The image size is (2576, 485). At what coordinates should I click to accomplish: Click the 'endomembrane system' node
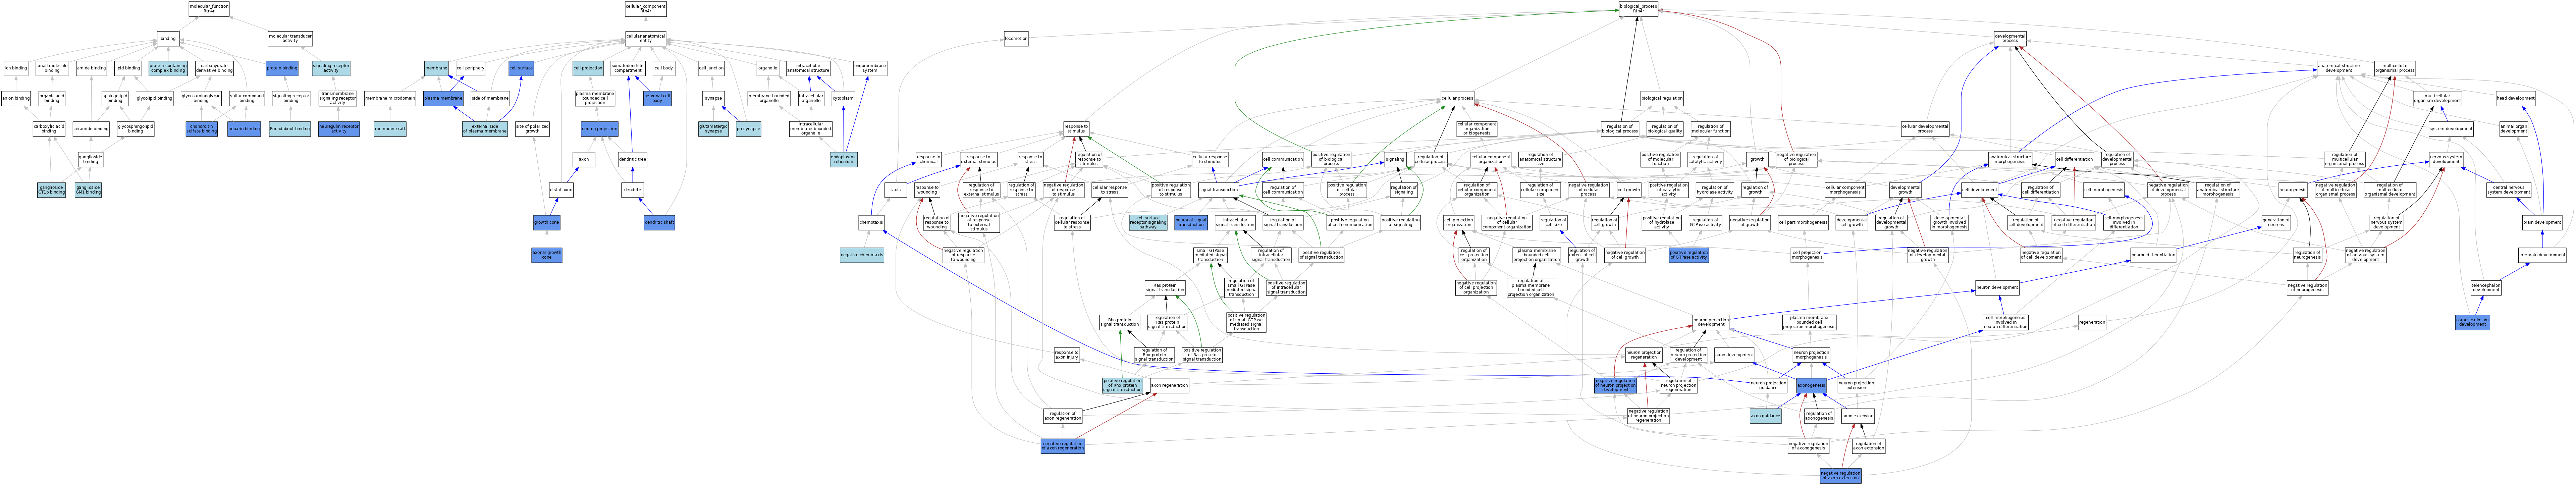coord(870,69)
